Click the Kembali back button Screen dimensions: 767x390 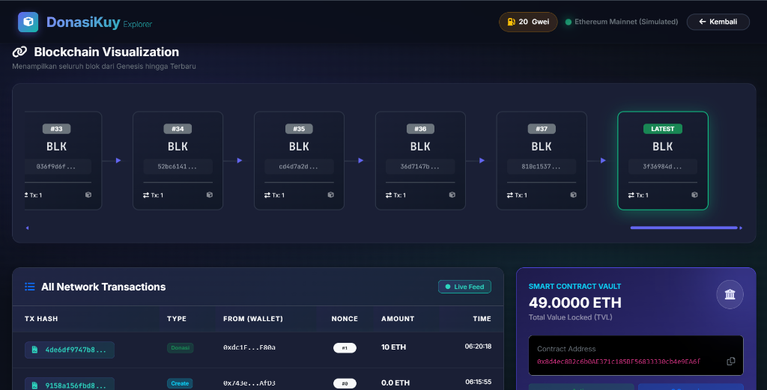(x=718, y=22)
